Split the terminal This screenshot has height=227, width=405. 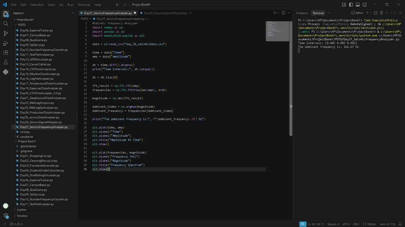(376, 13)
